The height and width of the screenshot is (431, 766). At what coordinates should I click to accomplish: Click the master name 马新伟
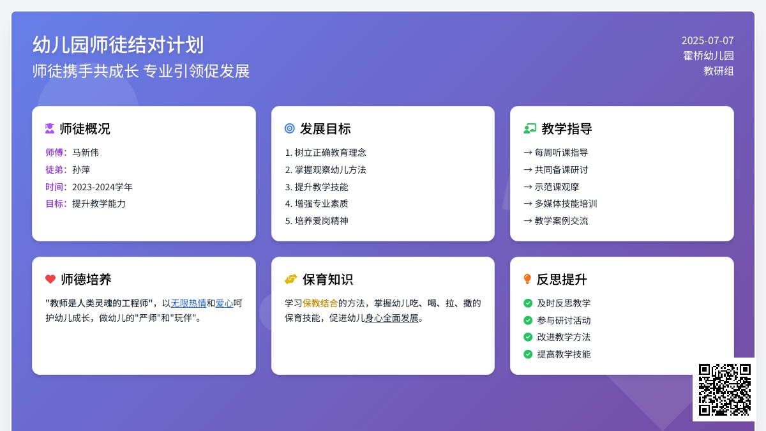(x=86, y=153)
